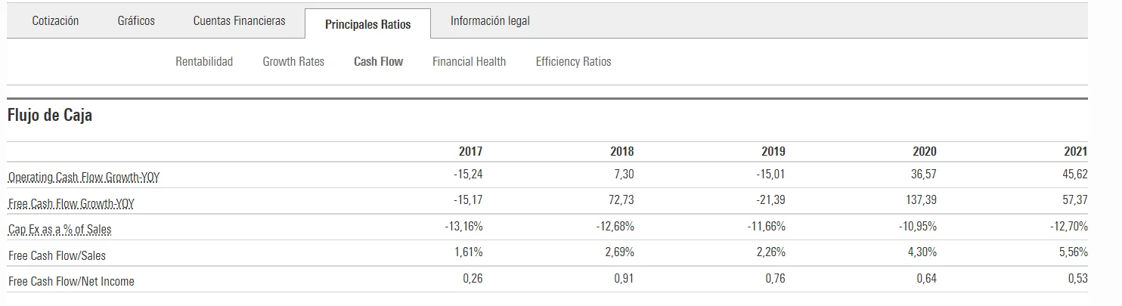
Task: Switch to the Gráficos tab
Action: pos(136,21)
